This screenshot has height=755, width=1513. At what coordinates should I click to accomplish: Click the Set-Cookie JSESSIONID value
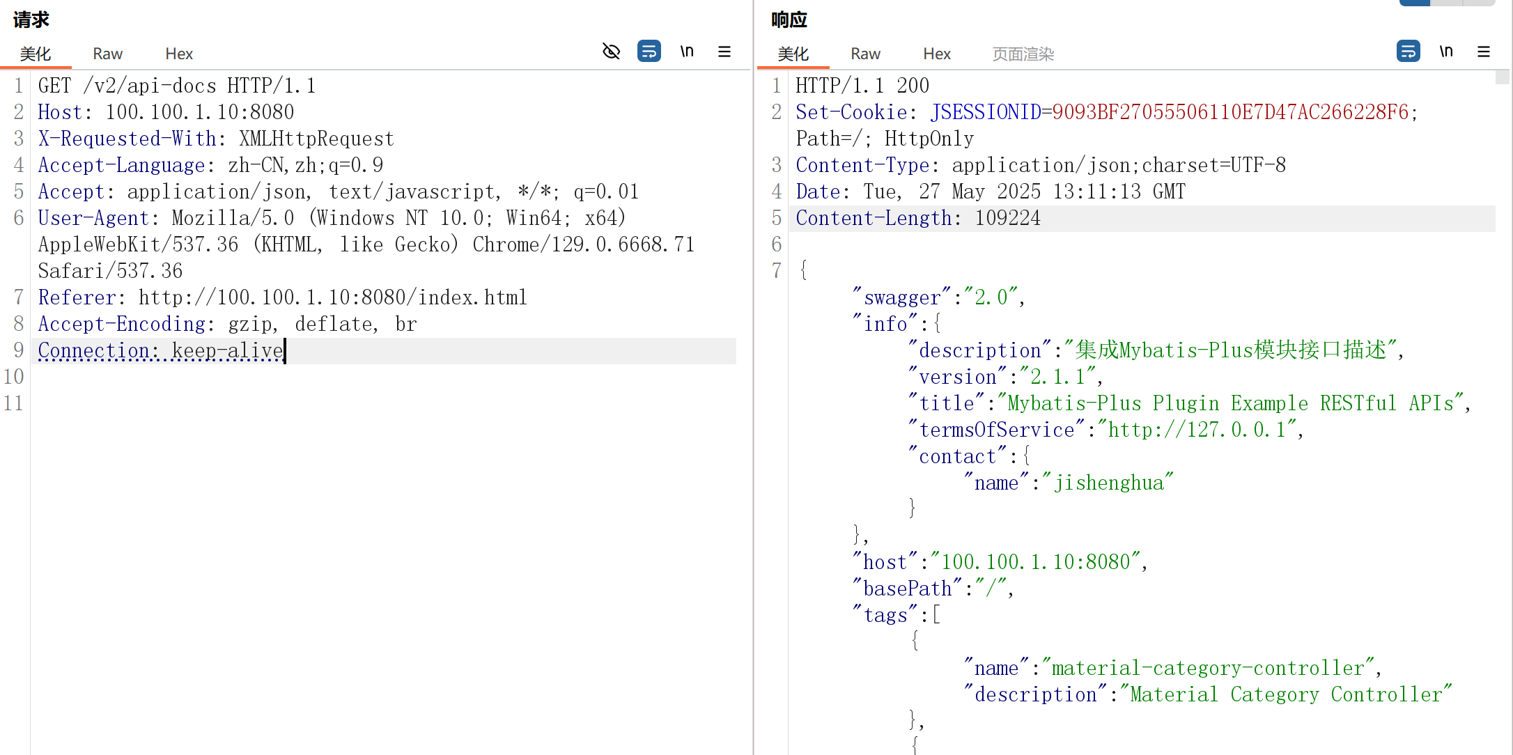pos(1229,112)
